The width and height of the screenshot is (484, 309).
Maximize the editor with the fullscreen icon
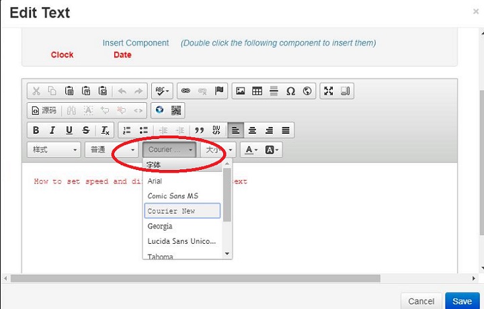[328, 91]
